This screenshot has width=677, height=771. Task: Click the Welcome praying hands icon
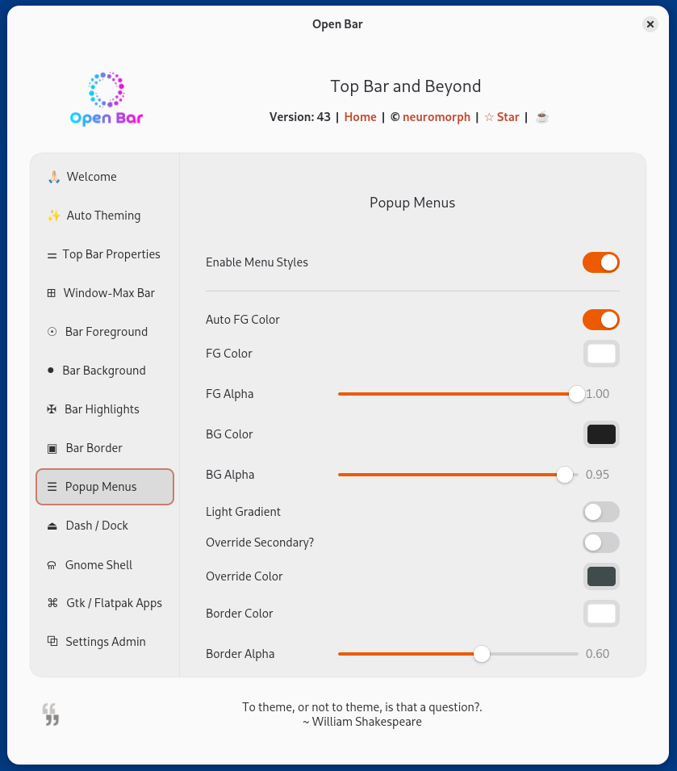click(x=53, y=177)
